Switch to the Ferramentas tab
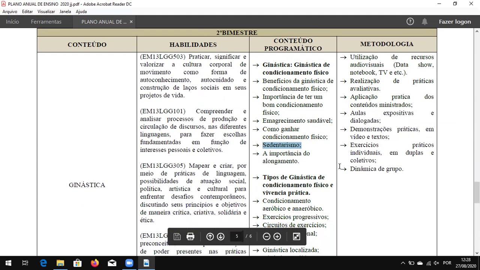Viewport: 480px width, 270px height. point(46,22)
